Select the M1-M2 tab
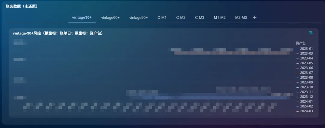 (x=220, y=18)
